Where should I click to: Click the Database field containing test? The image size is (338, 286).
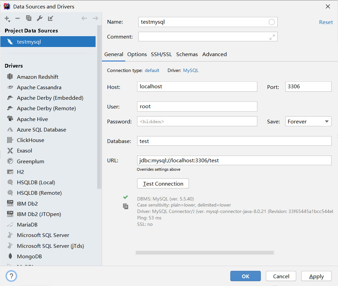click(234, 141)
